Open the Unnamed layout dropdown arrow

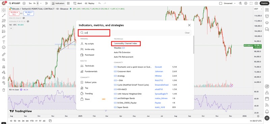click(x=235, y=3)
